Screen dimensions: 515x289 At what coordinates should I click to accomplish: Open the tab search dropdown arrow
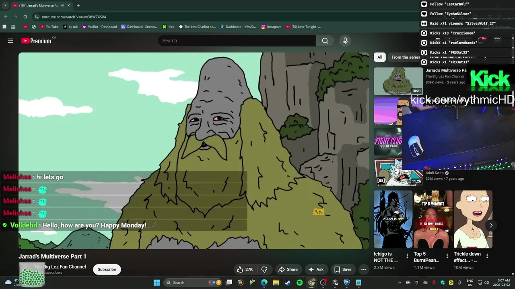(5, 6)
